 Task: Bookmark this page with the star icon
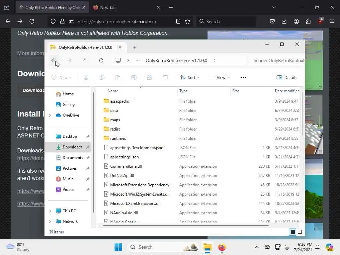188,21
